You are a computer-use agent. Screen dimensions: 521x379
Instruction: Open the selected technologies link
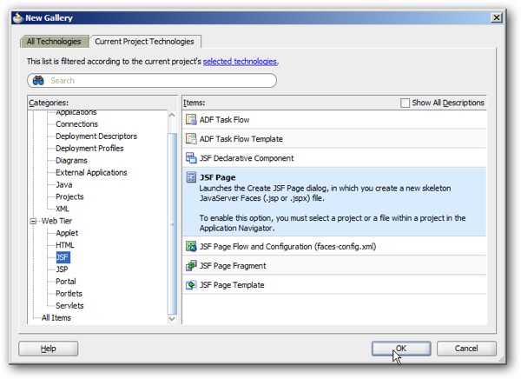tap(240, 61)
